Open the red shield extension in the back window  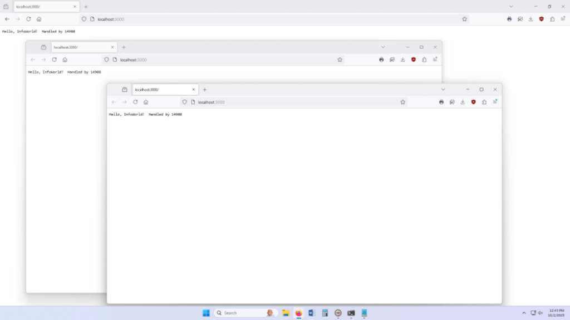point(541,19)
